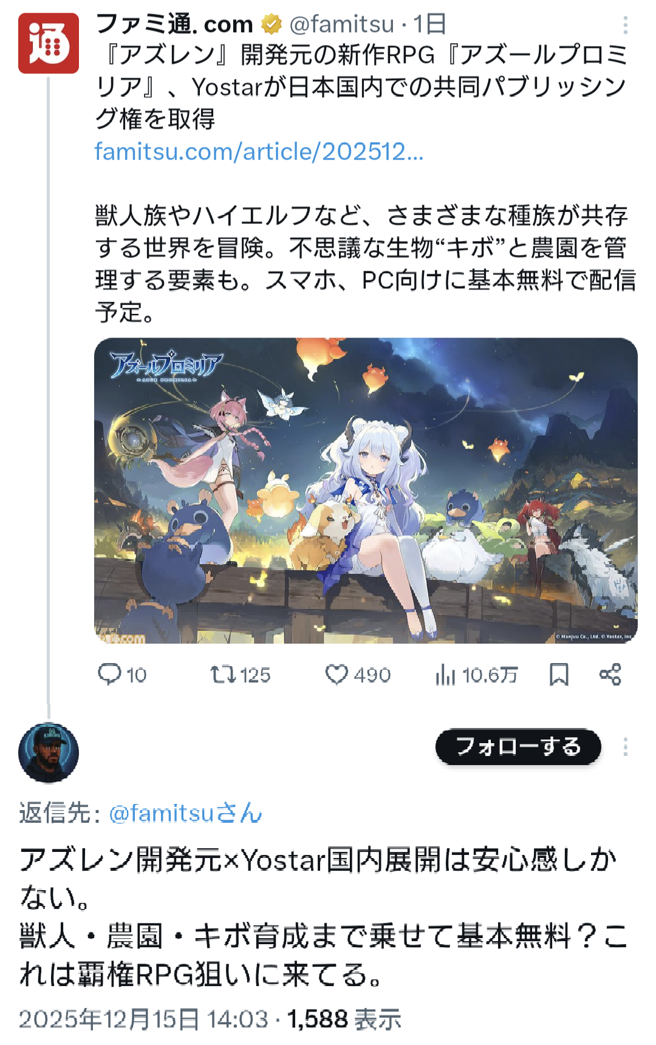The width and height of the screenshot is (656, 1045).
Task: Open the Famitsu profile avatar
Action: (x=49, y=43)
